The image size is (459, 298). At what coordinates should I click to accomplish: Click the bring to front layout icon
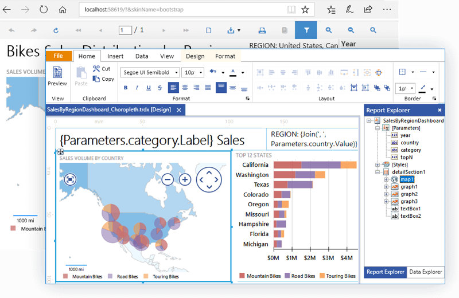[377, 88]
